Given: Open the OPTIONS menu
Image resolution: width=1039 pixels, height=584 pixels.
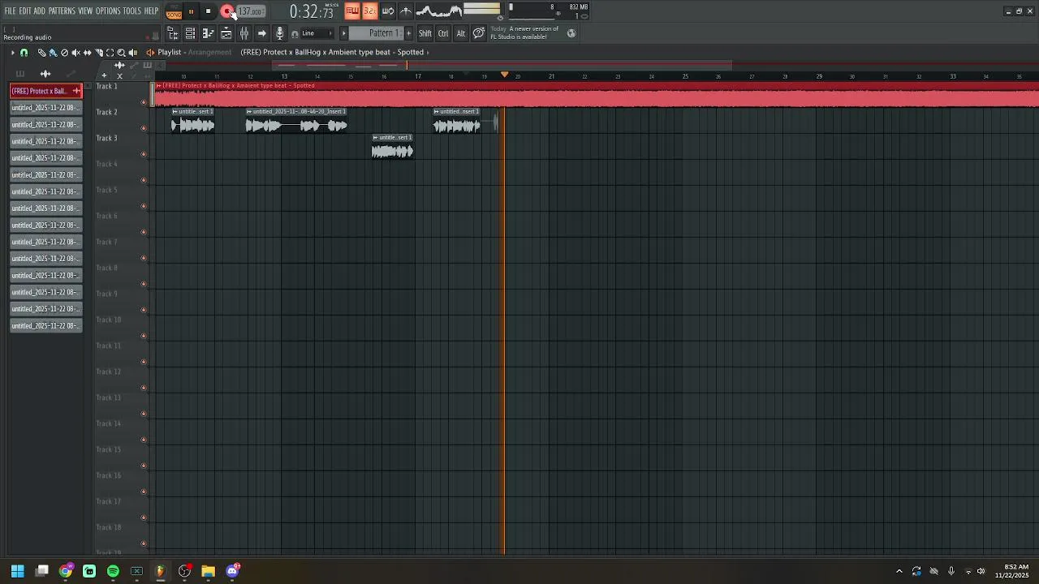Looking at the screenshot, I should coord(108,11).
